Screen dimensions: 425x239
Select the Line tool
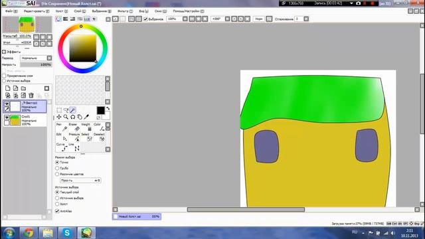coord(74,147)
